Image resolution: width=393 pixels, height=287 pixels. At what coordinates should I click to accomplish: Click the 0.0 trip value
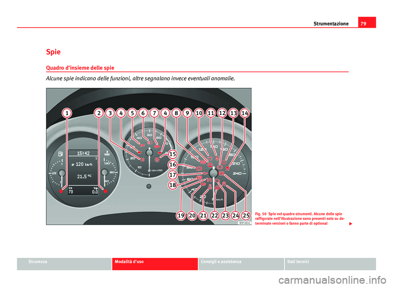95,192
